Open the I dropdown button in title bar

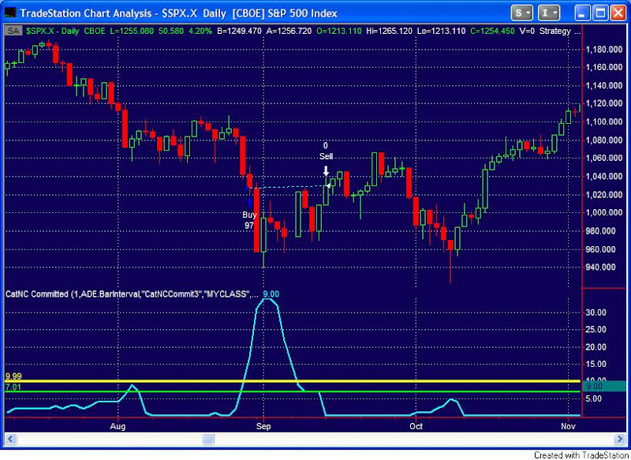[x=549, y=13]
